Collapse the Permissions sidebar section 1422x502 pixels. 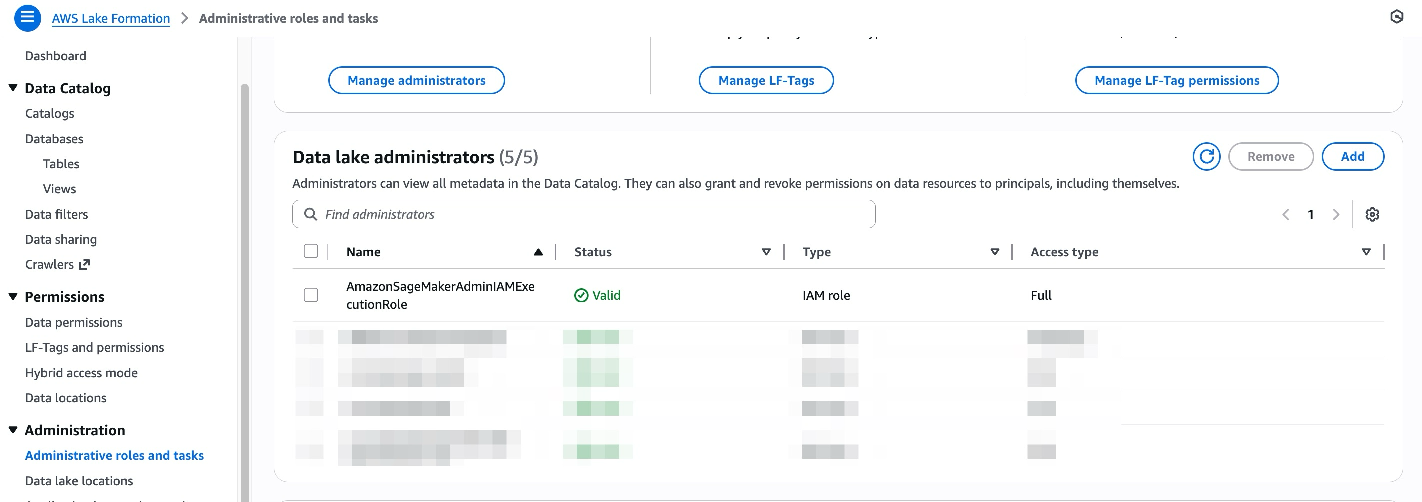point(13,297)
